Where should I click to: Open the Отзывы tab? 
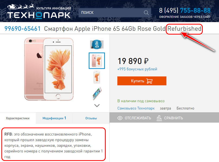(x=91, y=118)
